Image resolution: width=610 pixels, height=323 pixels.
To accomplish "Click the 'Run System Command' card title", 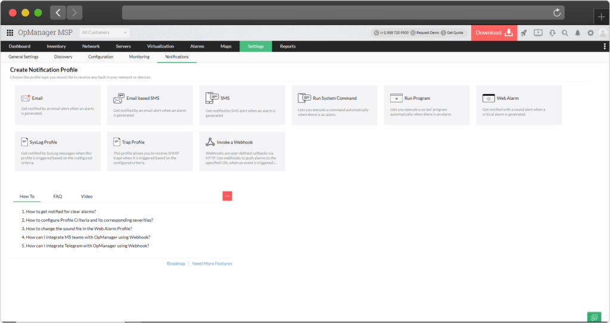I will pyautogui.click(x=335, y=98).
